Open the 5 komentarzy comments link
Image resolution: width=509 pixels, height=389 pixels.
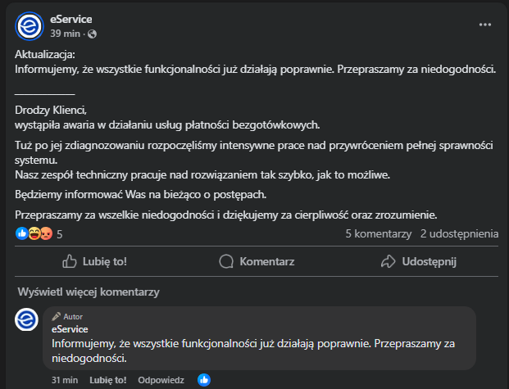tap(378, 233)
